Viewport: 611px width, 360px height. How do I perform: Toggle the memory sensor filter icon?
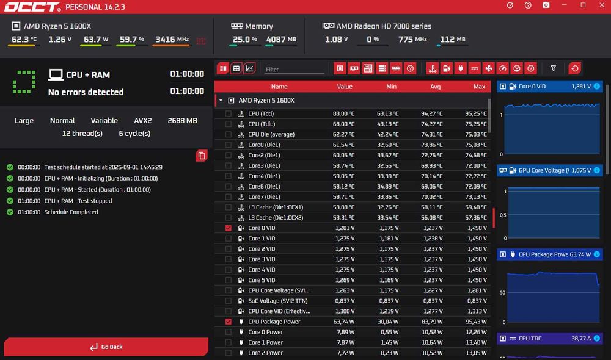pyautogui.click(x=396, y=68)
